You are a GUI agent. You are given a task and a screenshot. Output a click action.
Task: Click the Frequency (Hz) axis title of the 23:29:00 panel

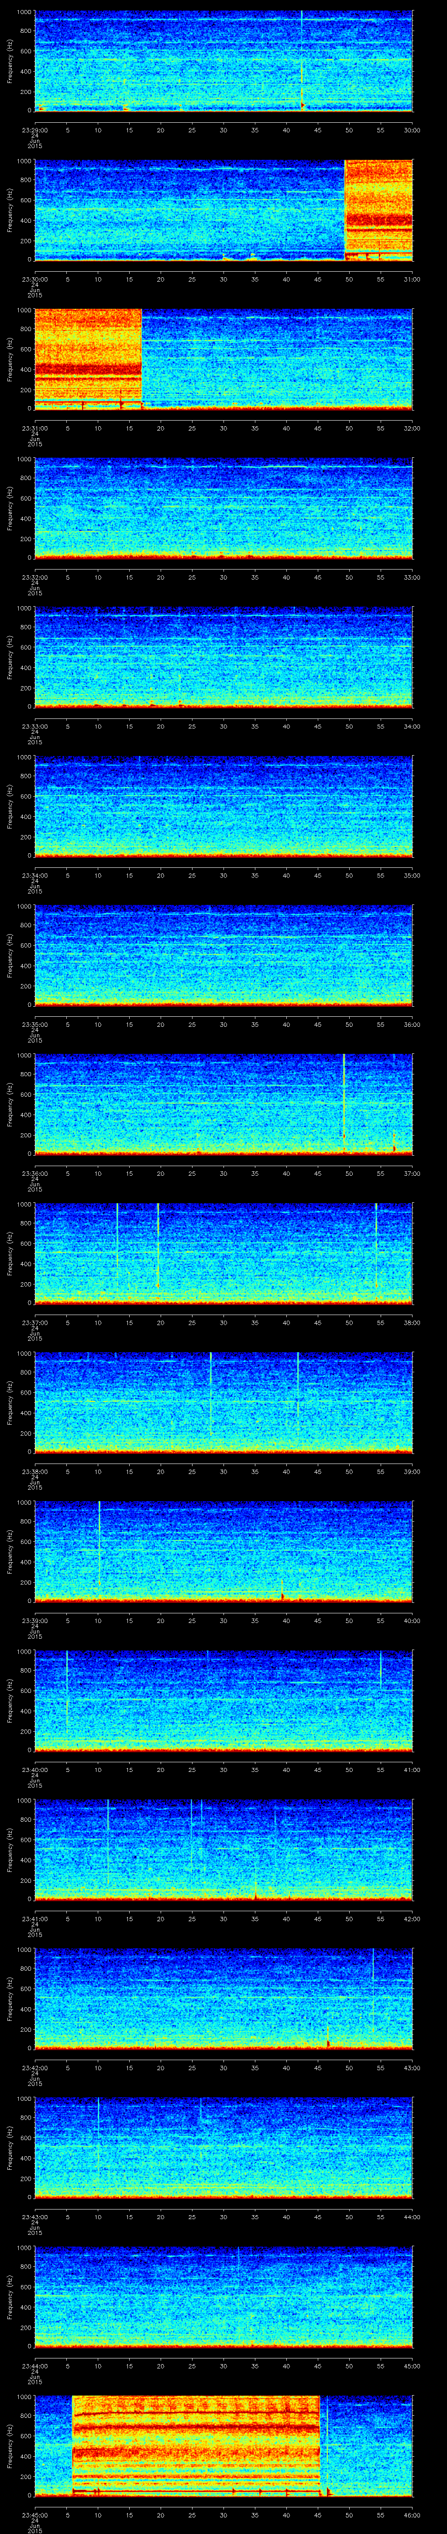10,61
